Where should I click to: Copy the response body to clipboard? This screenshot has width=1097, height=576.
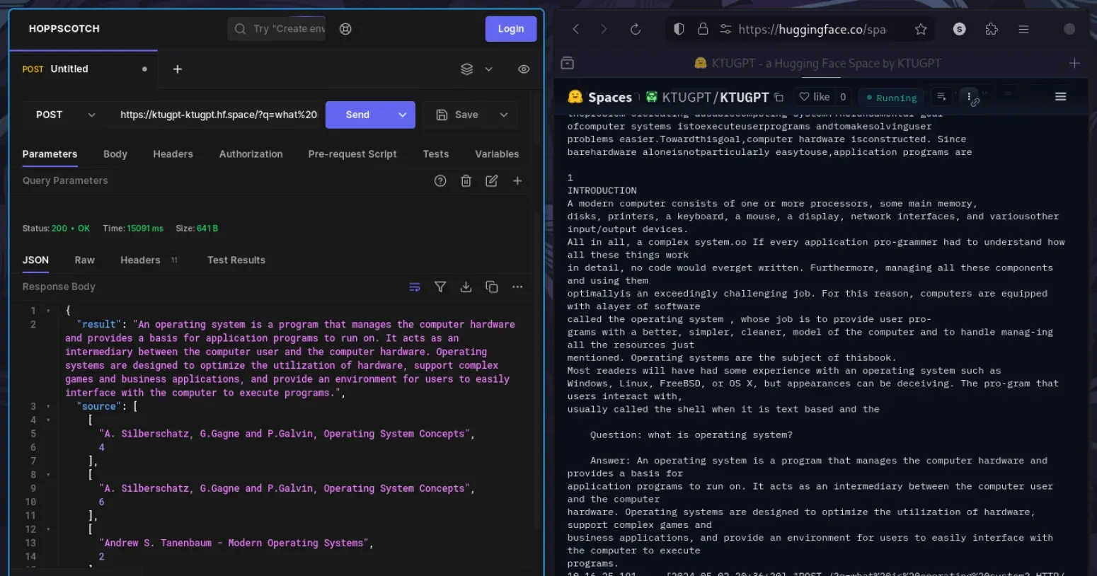coord(492,287)
